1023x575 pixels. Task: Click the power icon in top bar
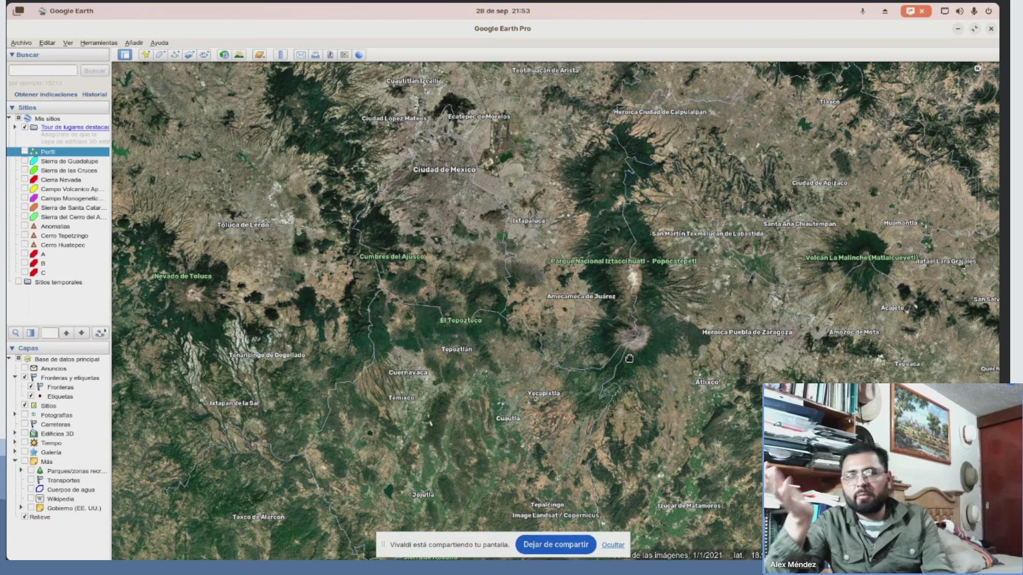(988, 11)
